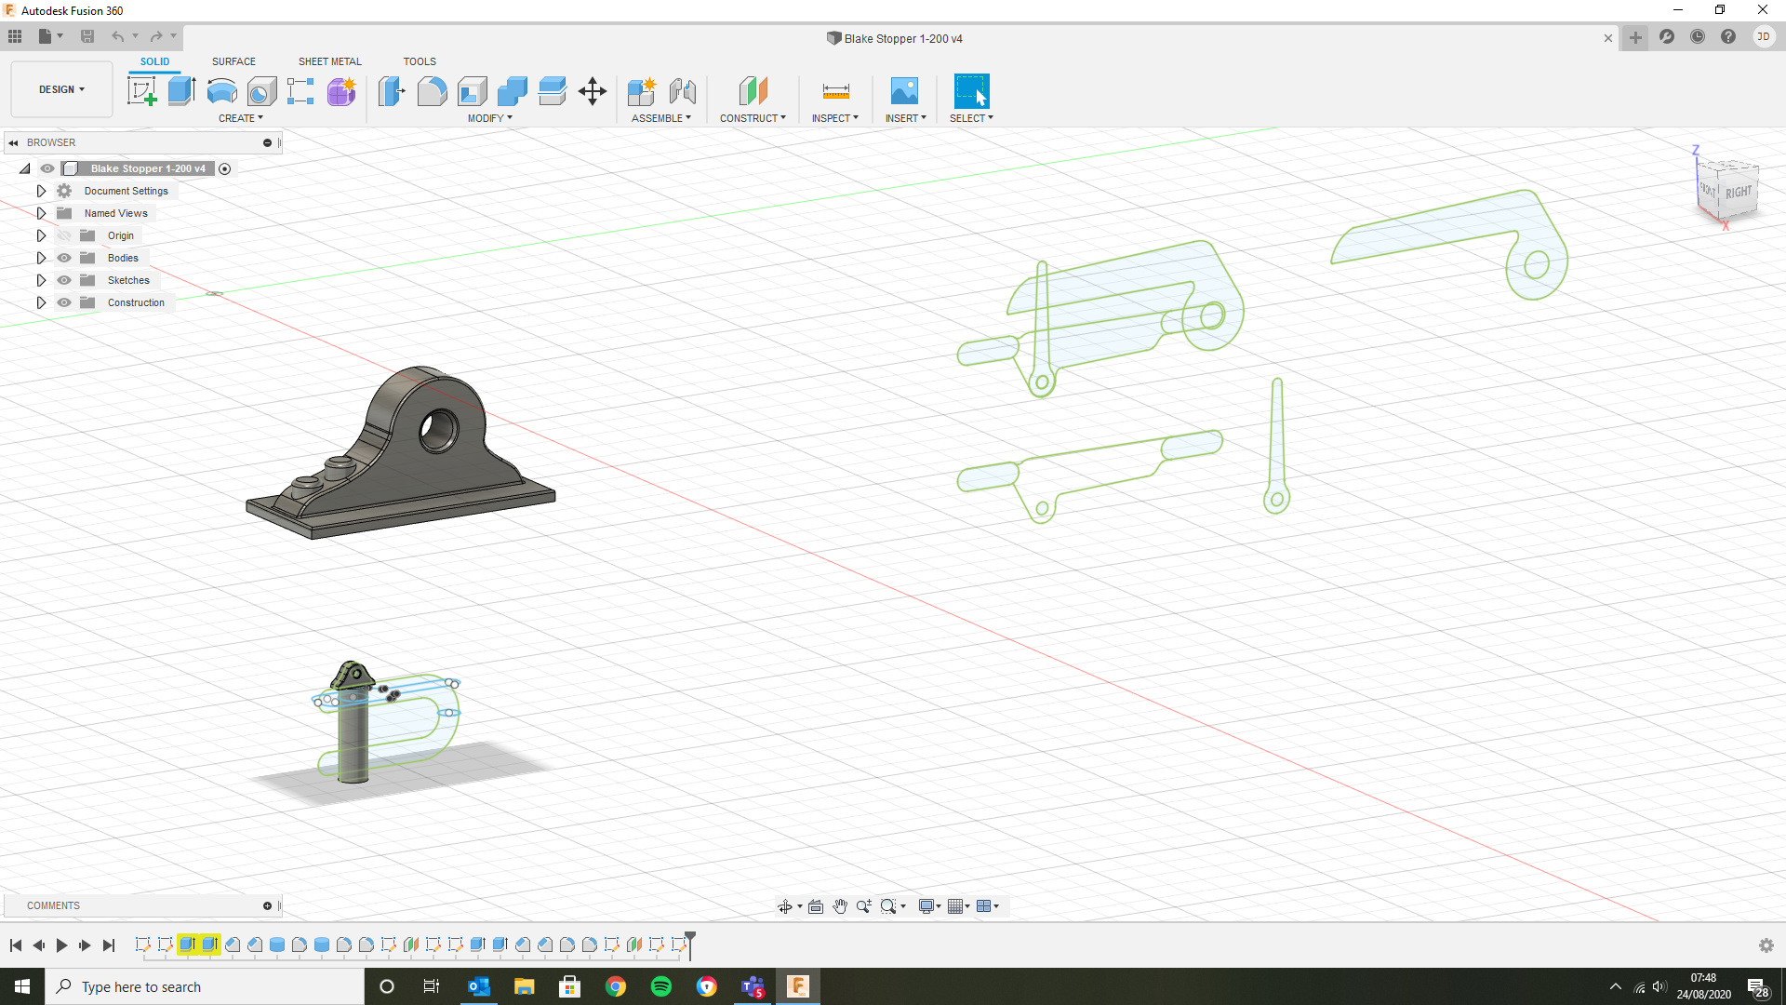The width and height of the screenshot is (1786, 1005).
Task: Click the timeline settings gear icon
Action: coord(1766,945)
